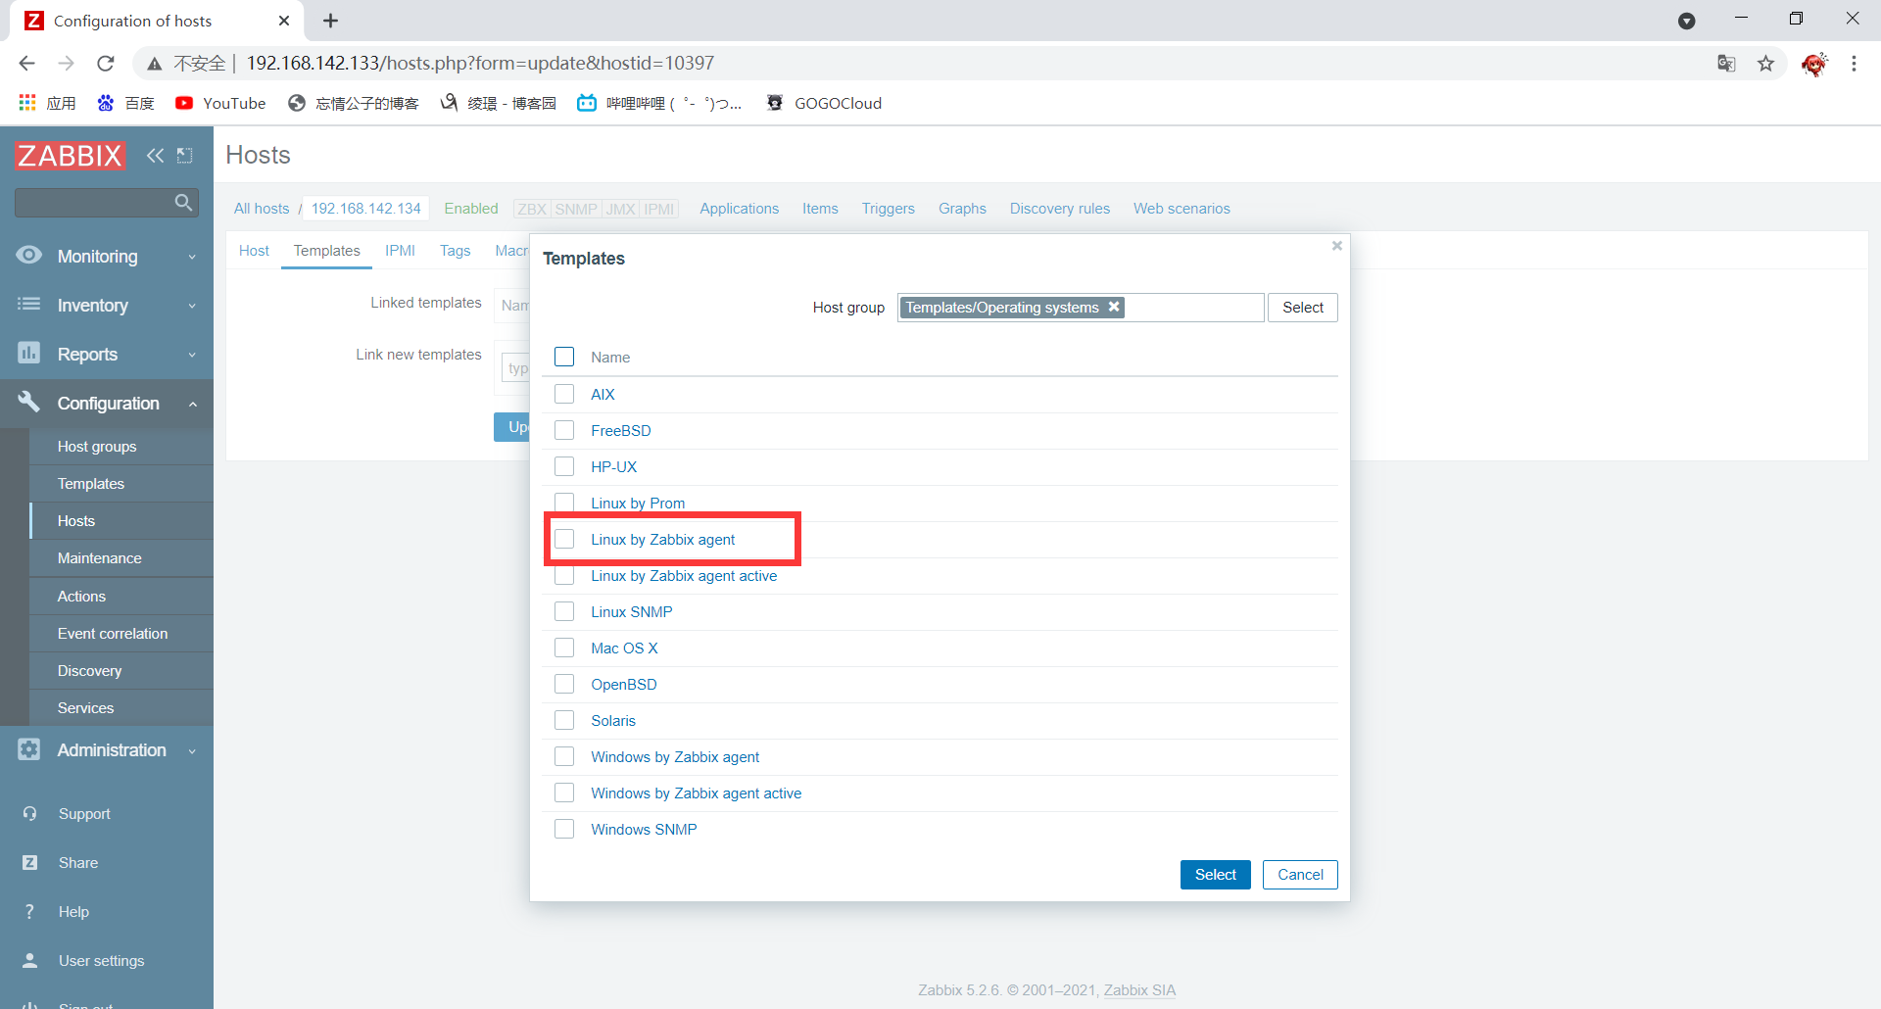Check the Linux SNMP checkbox
Viewport: 1881px width, 1009px height.
coord(564,611)
